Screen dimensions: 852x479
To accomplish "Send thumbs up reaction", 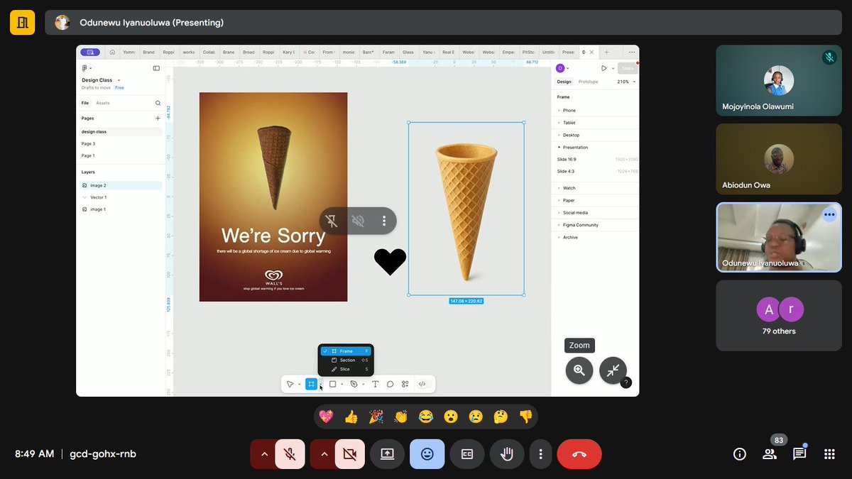I will (351, 417).
